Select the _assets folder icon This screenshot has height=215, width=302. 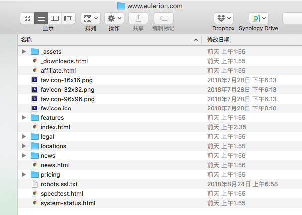(35, 51)
